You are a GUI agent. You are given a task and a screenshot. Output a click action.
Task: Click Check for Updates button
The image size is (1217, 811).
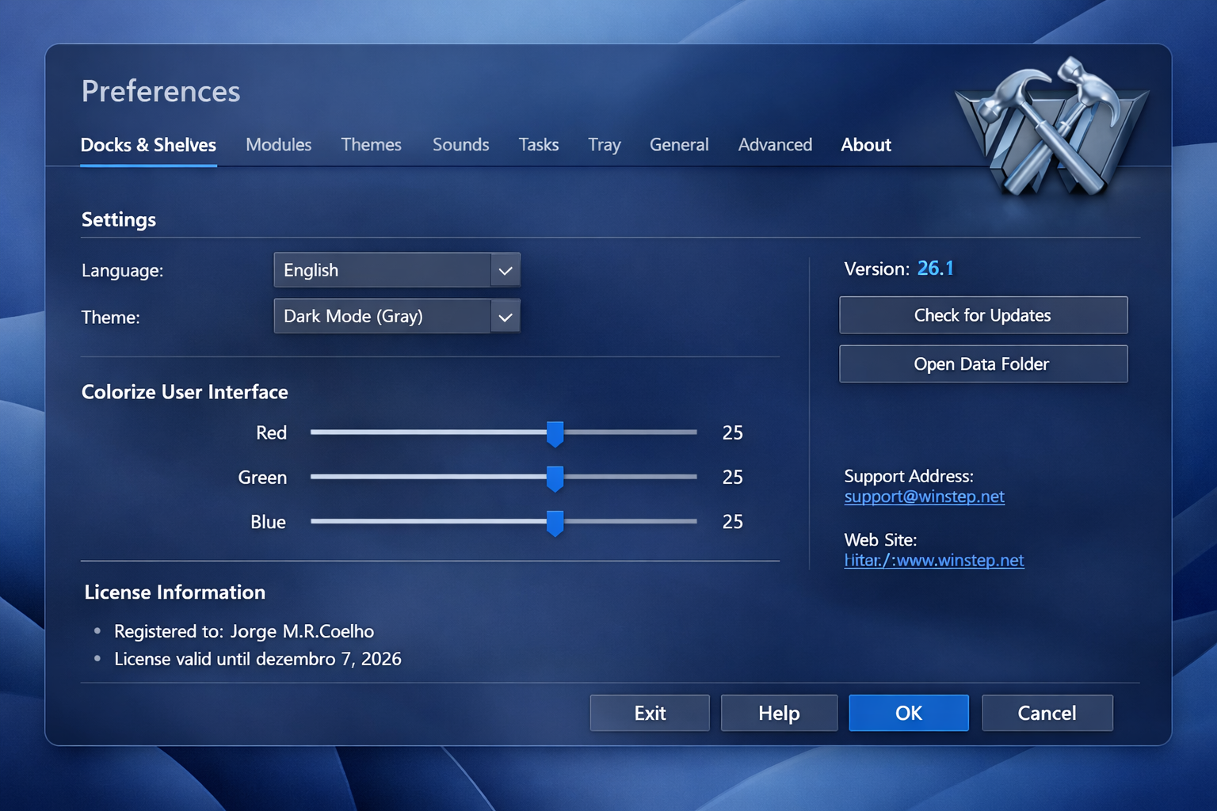983,315
